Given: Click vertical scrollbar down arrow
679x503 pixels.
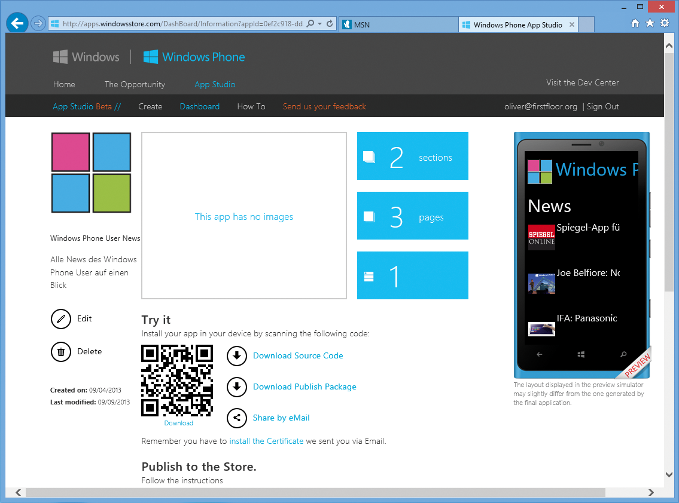Looking at the screenshot, I should pos(669,474).
